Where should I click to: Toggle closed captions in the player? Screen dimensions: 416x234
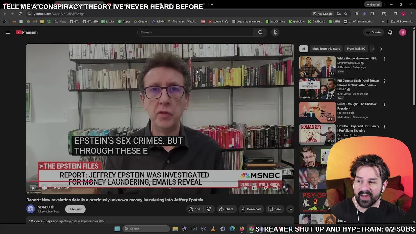[x=255, y=188]
